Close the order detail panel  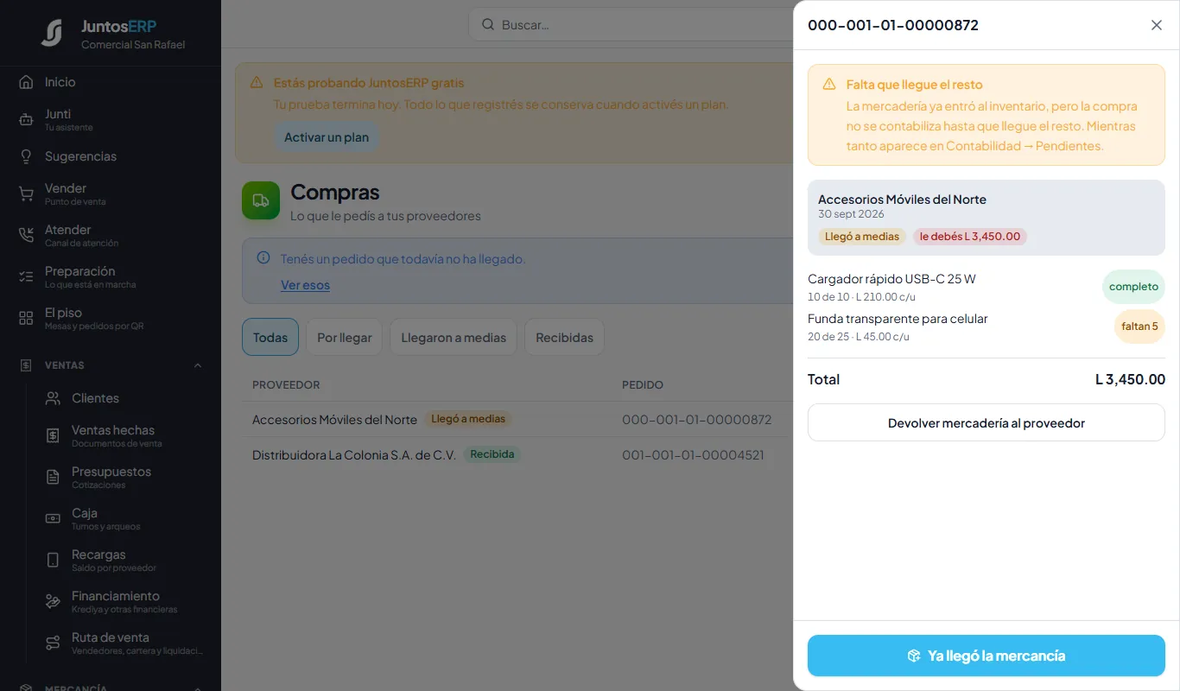tap(1157, 25)
